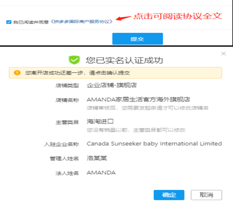Close the verification dialog with the X
This screenshot has width=233, height=203.
point(224,54)
